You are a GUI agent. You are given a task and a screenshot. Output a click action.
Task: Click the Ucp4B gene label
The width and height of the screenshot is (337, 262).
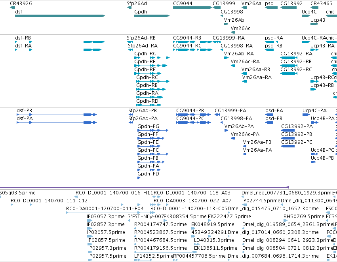tap(318, 20)
